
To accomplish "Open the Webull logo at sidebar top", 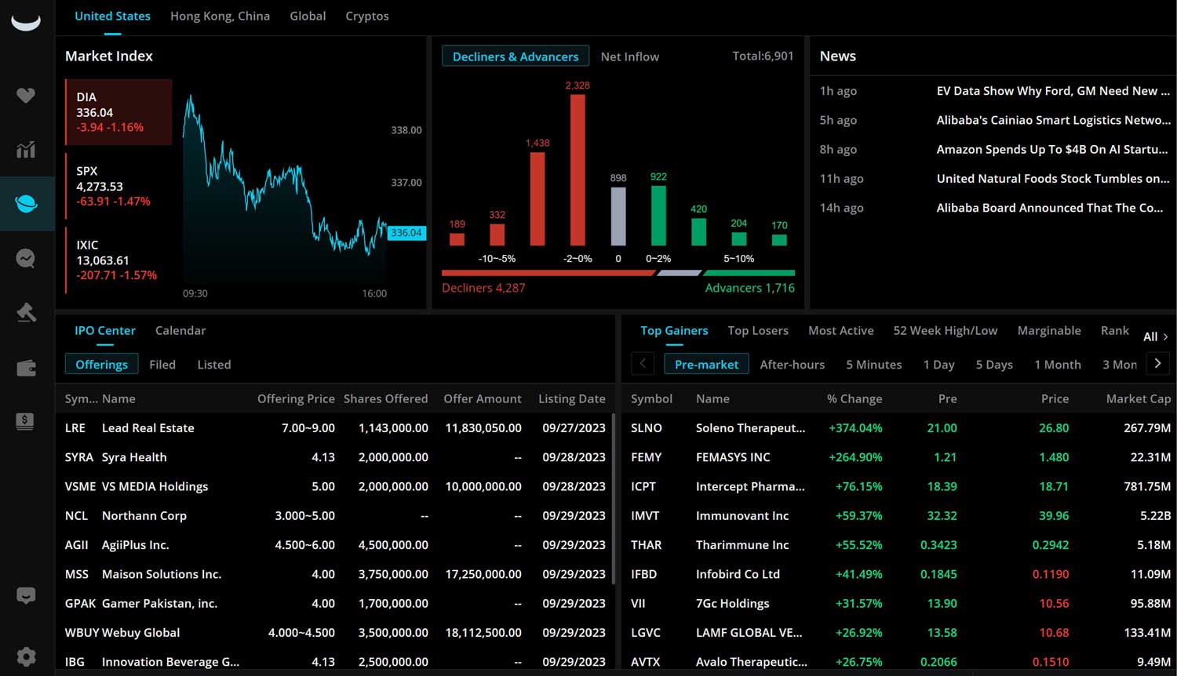I will coord(26,21).
